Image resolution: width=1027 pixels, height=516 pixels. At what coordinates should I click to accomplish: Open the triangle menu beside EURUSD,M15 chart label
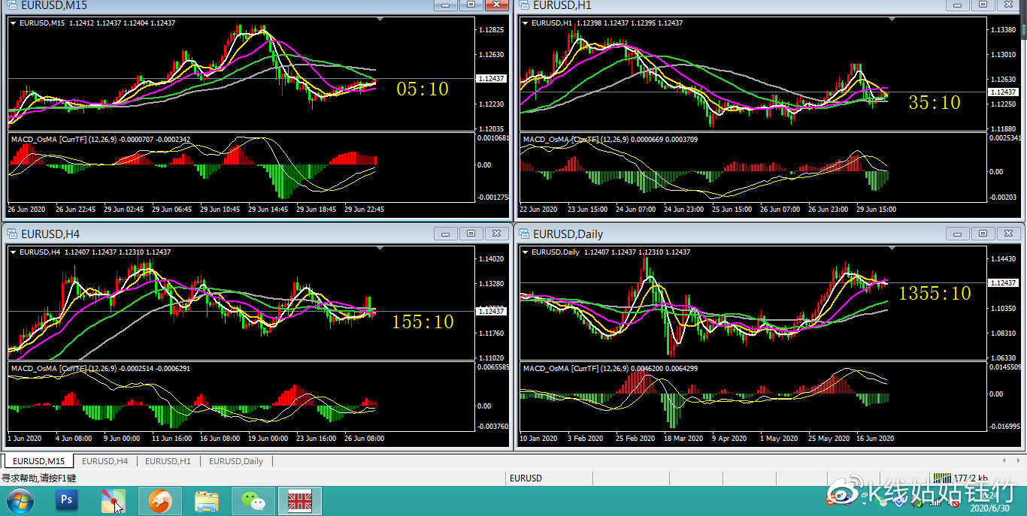(x=14, y=23)
